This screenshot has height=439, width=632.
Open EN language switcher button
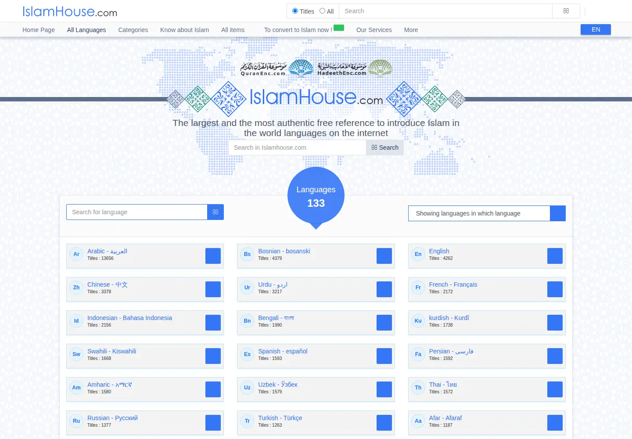(596, 29)
